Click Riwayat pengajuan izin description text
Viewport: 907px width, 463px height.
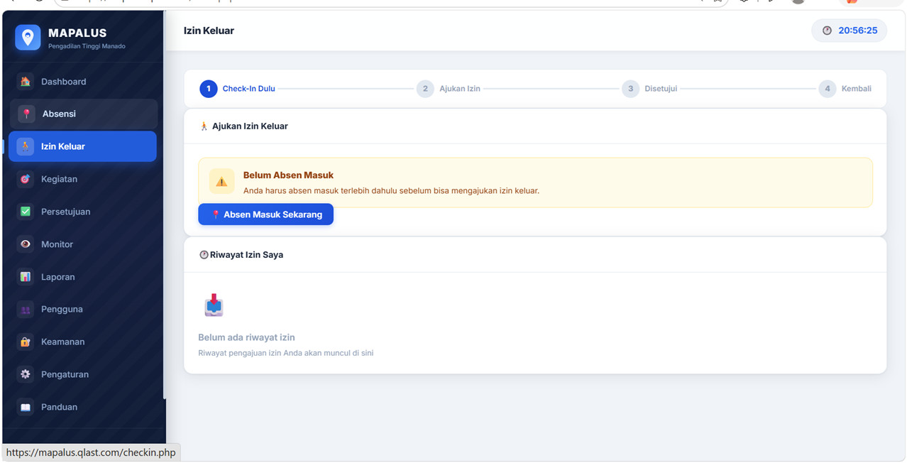coord(285,353)
